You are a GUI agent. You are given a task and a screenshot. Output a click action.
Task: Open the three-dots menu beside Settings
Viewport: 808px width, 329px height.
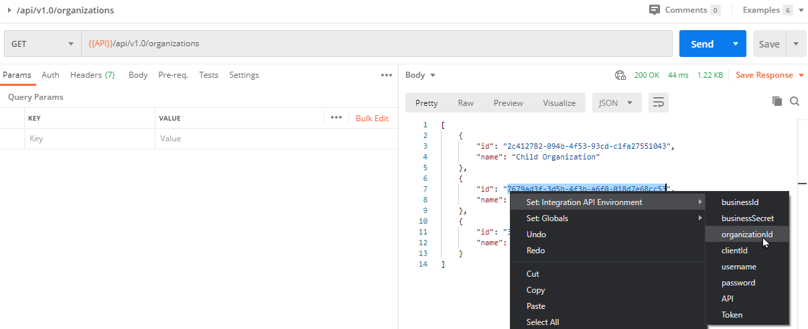(x=386, y=75)
